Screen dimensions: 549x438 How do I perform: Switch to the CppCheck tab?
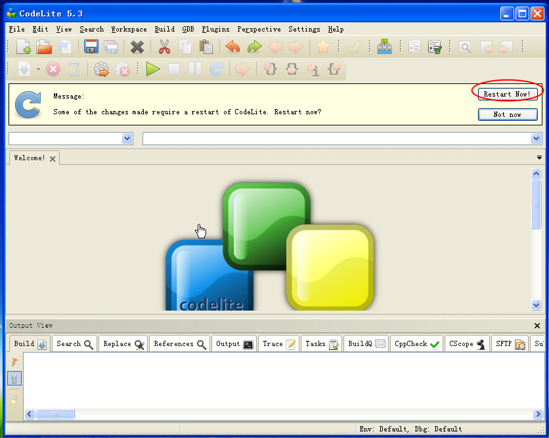tap(416, 344)
